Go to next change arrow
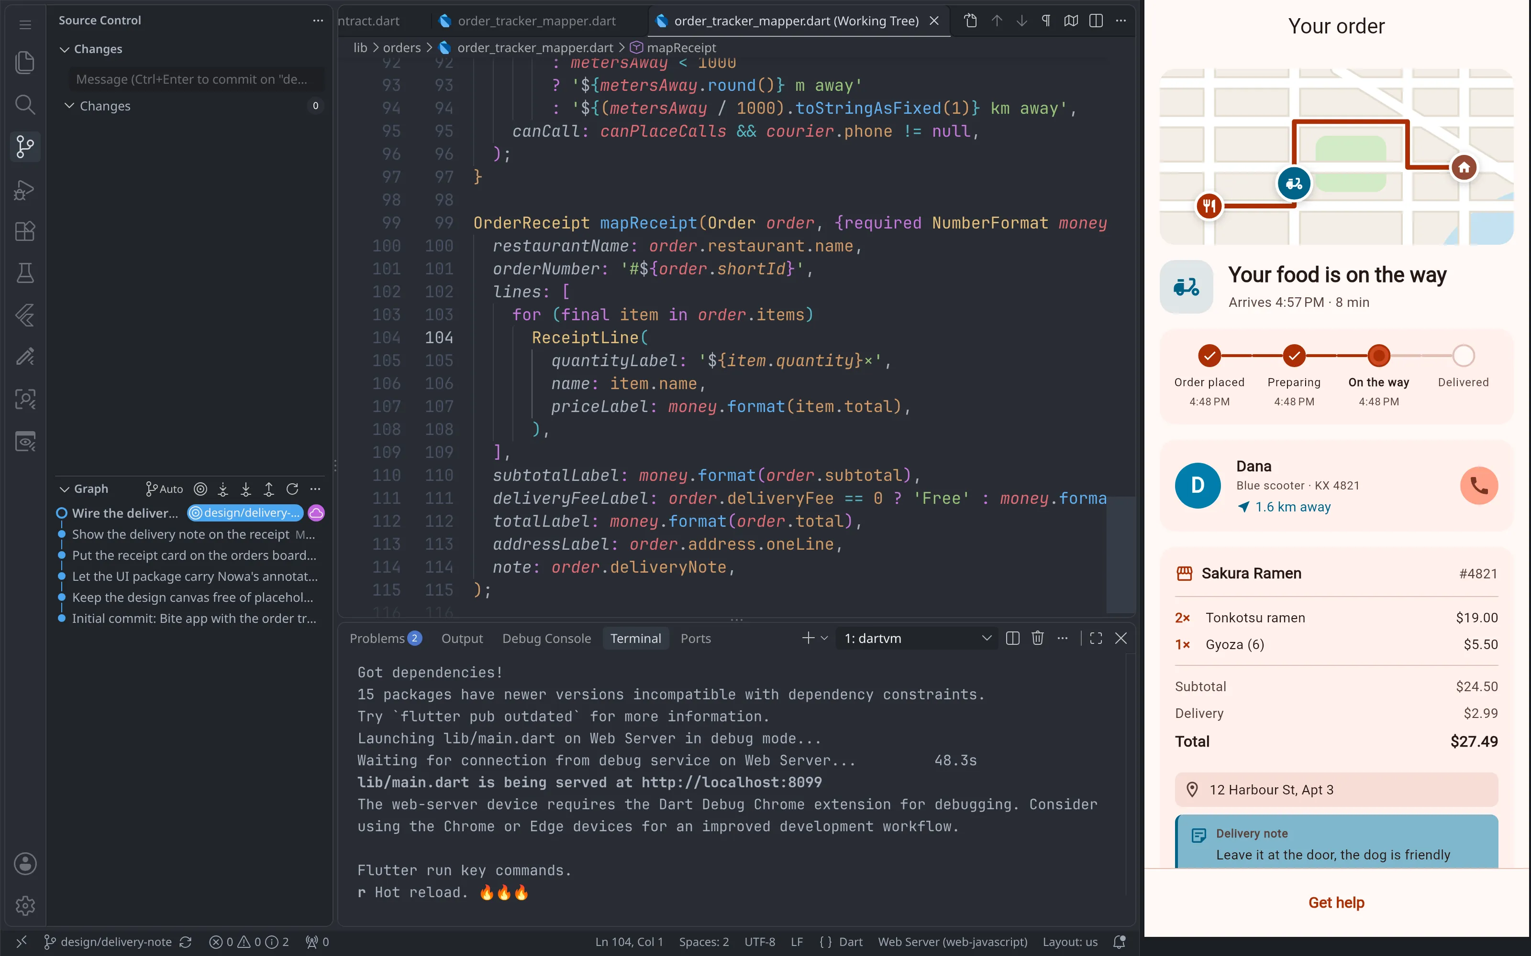 point(1021,21)
